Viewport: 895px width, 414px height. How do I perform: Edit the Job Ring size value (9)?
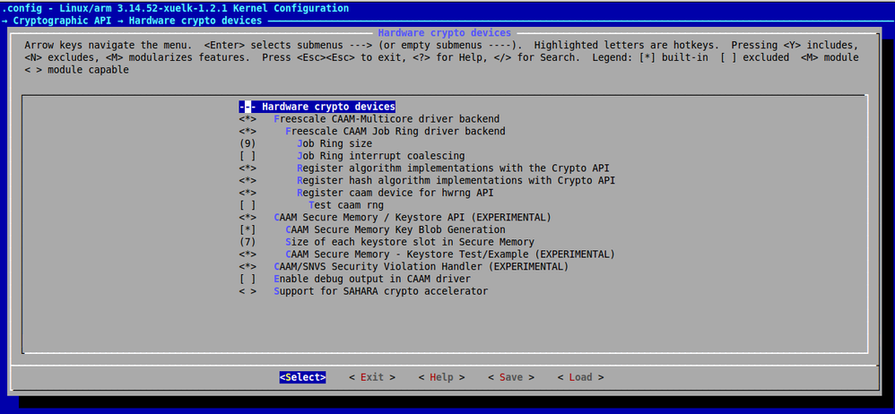coord(248,143)
